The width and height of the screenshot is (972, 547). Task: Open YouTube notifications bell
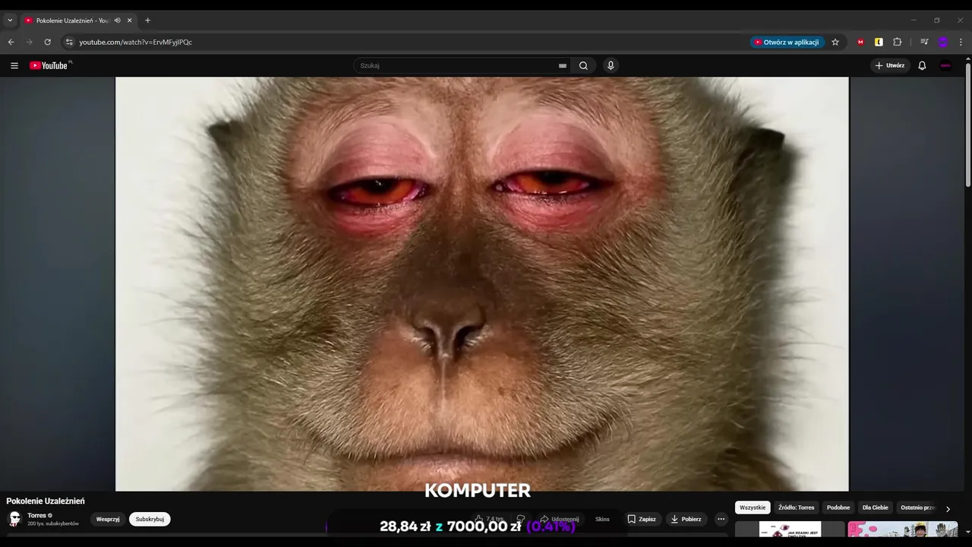pos(922,65)
